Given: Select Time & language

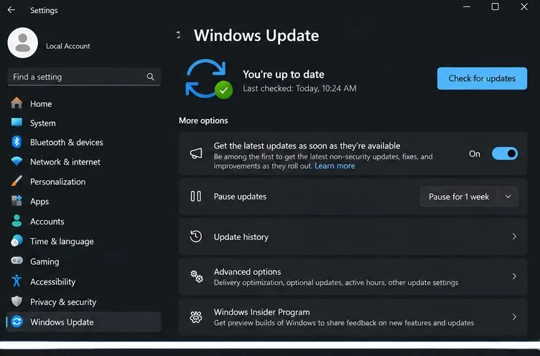Looking at the screenshot, I should (x=83, y=241).
